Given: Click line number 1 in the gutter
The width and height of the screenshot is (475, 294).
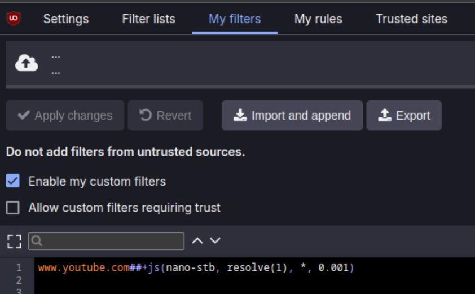Looking at the screenshot, I should pyautogui.click(x=19, y=267).
